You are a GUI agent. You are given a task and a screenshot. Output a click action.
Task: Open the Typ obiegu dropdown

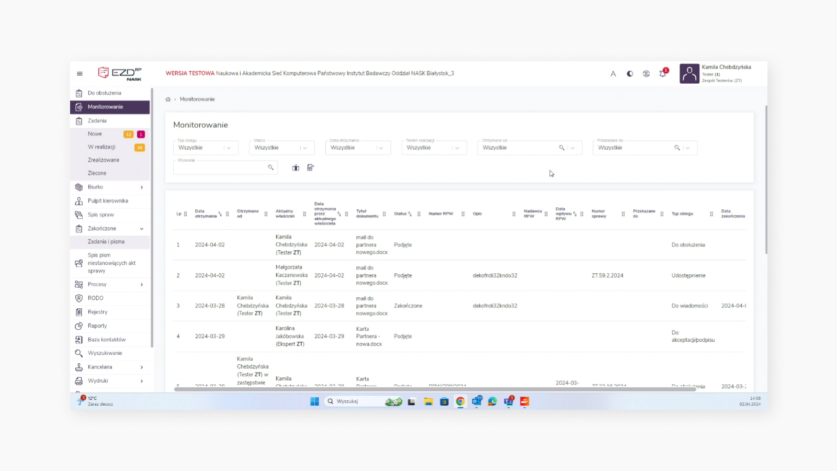206,148
